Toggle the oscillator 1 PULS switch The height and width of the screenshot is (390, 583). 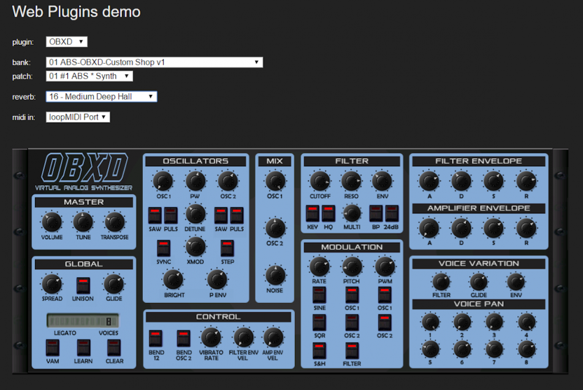[x=171, y=215]
